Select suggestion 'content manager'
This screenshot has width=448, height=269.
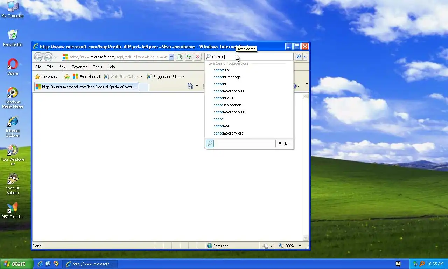(249, 77)
